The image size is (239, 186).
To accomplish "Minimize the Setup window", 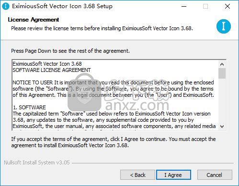I will (184, 6).
